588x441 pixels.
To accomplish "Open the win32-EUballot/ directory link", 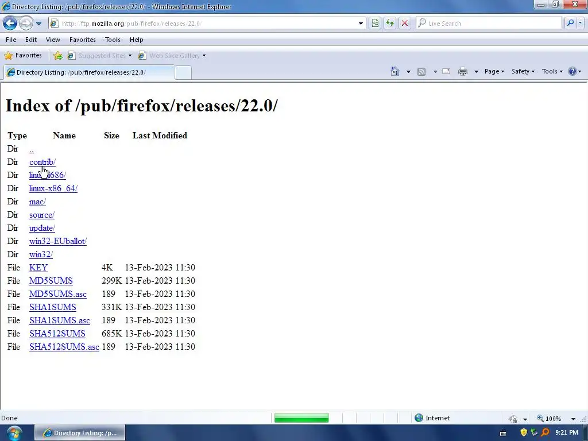I will (x=58, y=241).
